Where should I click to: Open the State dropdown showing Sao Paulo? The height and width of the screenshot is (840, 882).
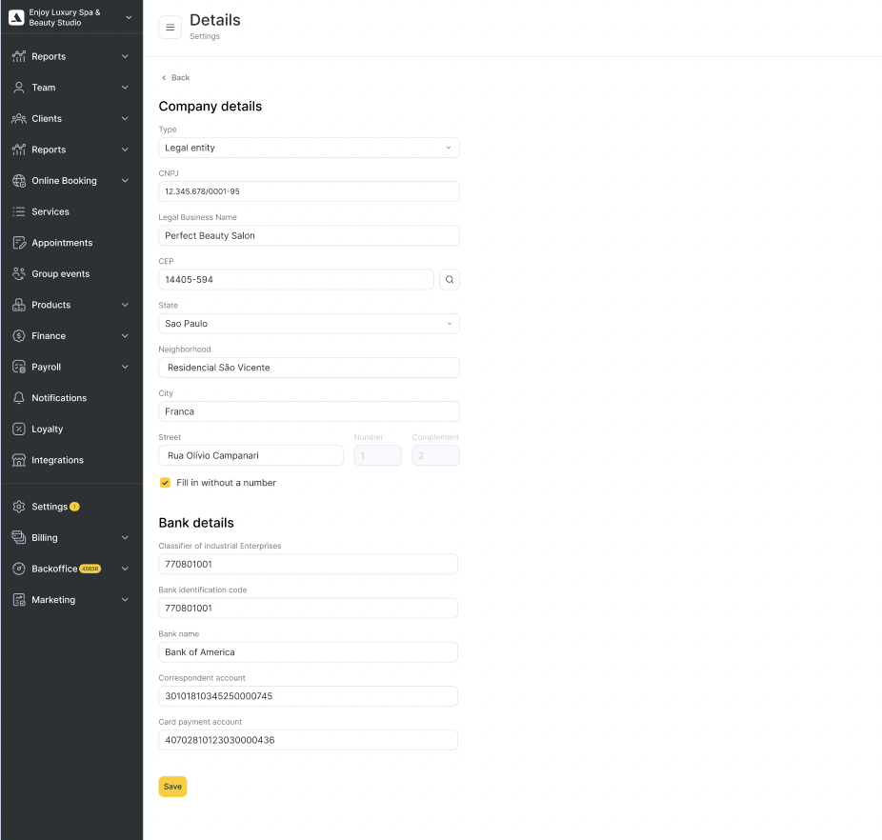tap(309, 324)
